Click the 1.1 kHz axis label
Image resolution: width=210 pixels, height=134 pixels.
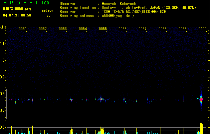[x=3, y=44]
